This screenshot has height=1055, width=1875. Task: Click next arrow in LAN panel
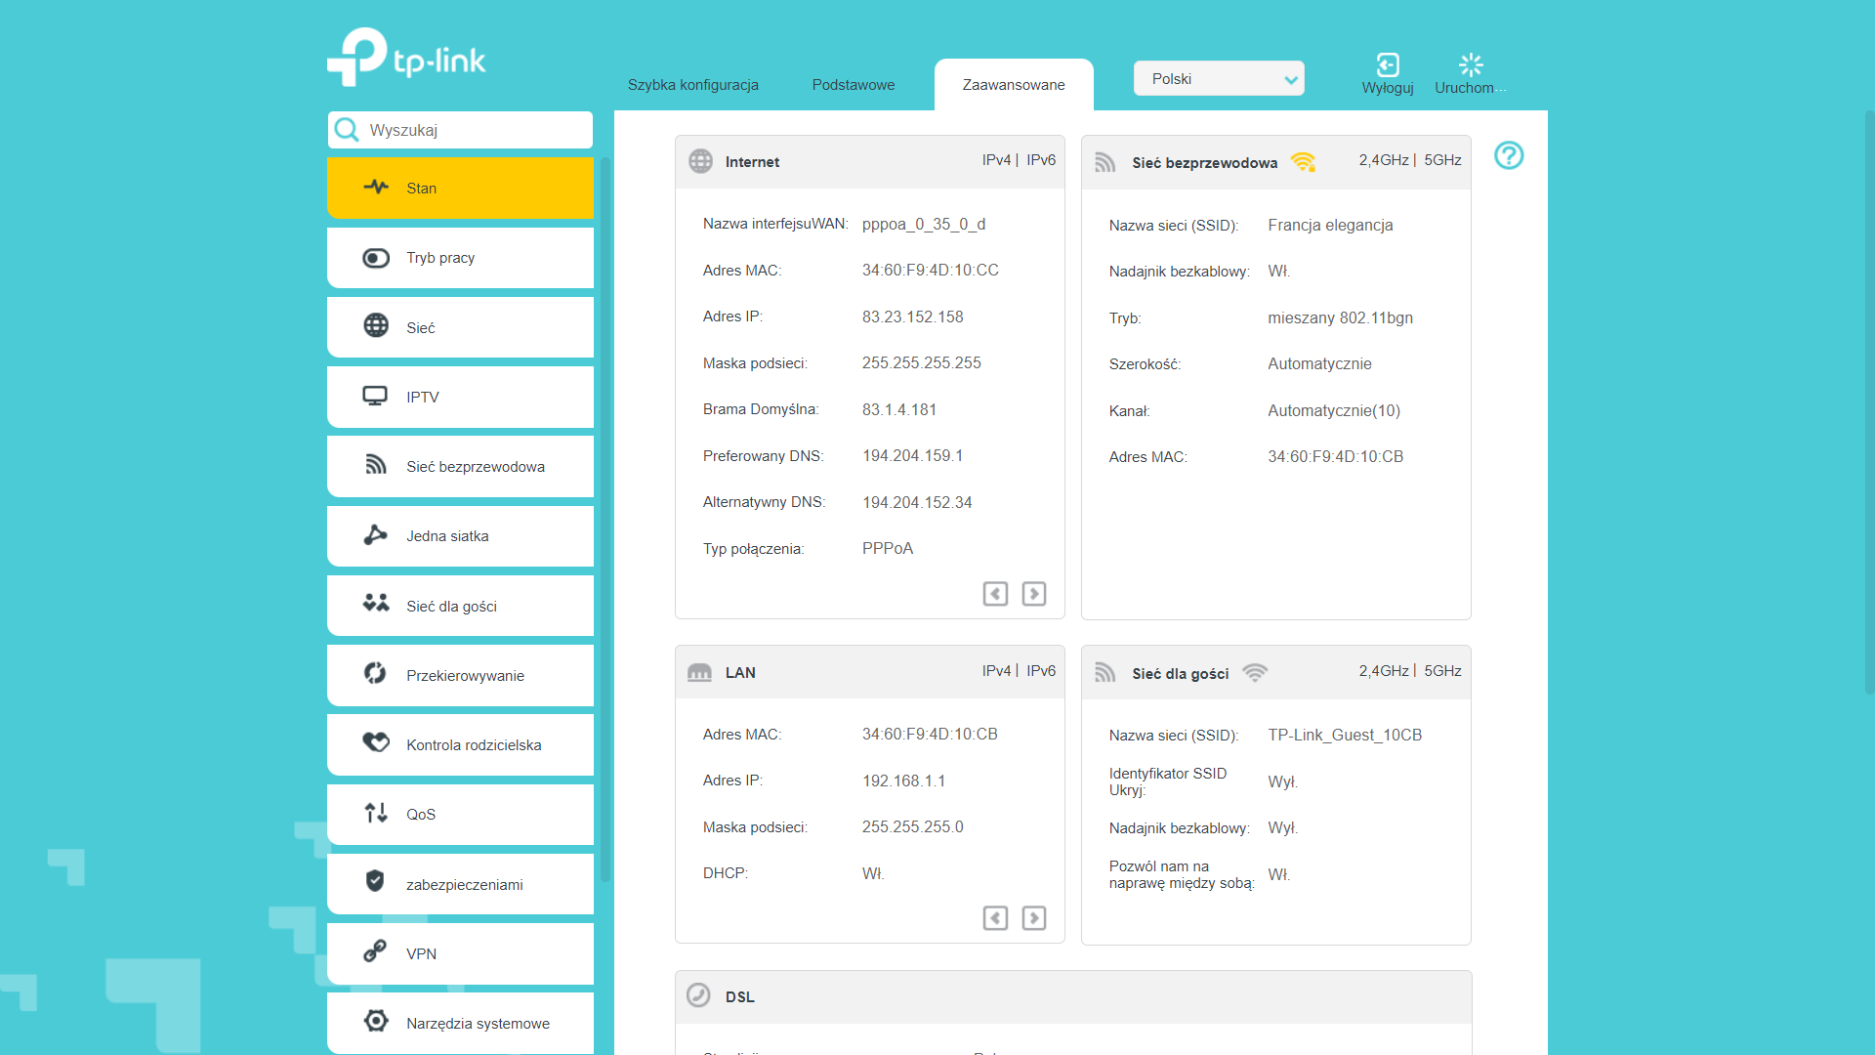(x=1034, y=918)
